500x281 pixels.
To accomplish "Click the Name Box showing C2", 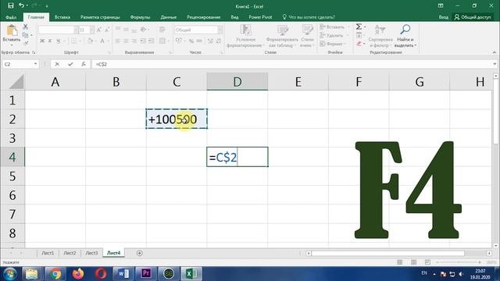I will 20,64.
